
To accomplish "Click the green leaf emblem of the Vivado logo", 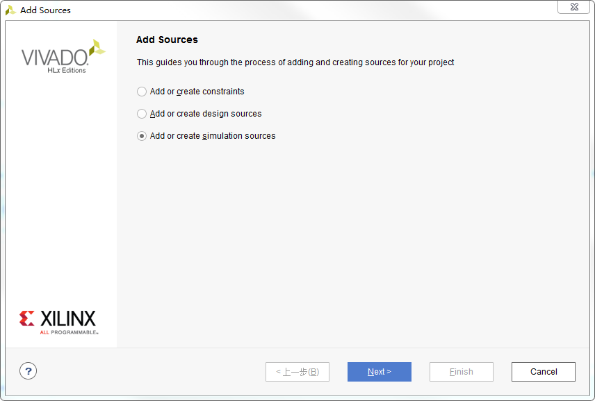I will coord(97,48).
